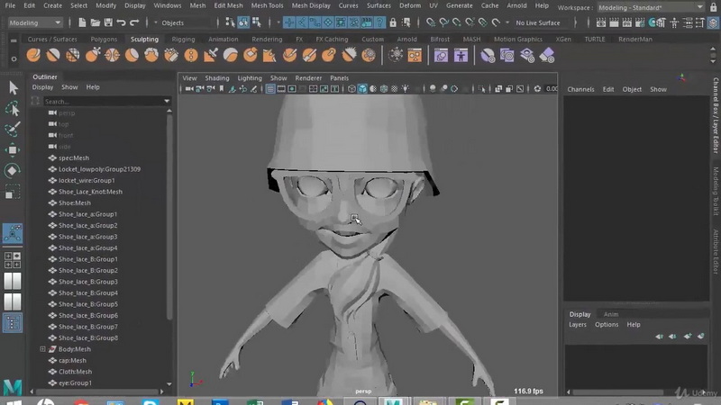
Task: Switch to the Polygons shelf tab
Action: click(104, 39)
